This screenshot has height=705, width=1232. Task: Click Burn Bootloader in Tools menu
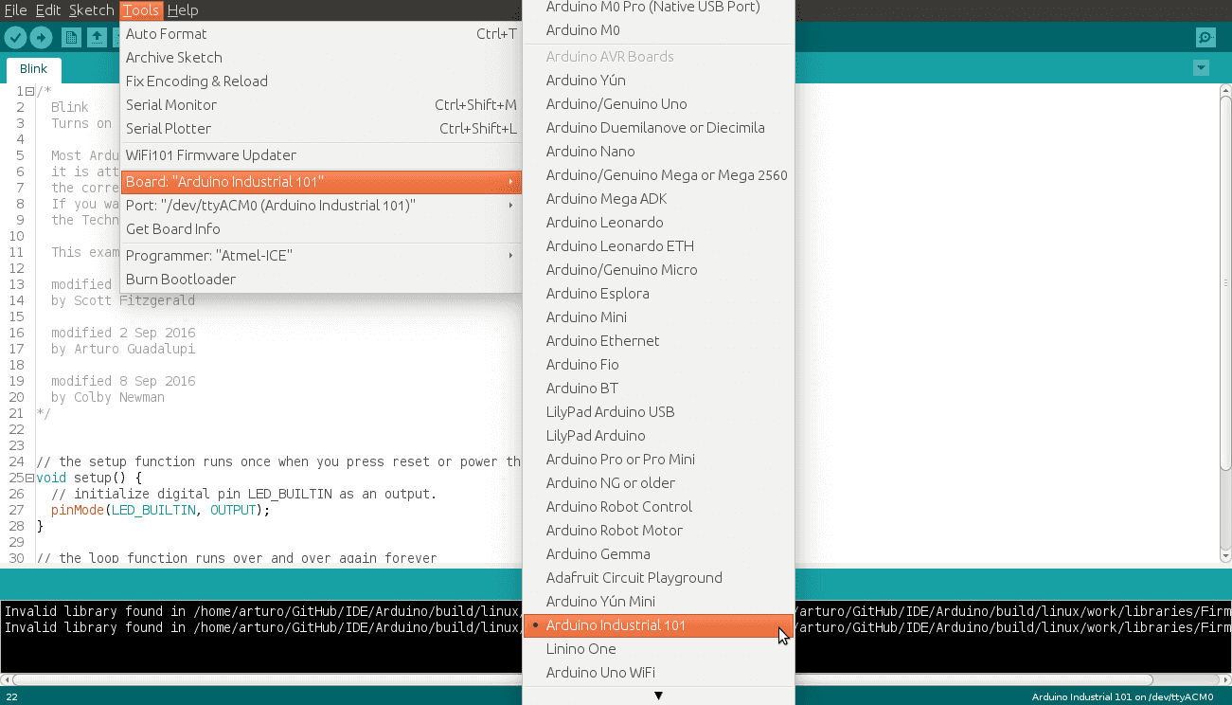[x=181, y=280]
